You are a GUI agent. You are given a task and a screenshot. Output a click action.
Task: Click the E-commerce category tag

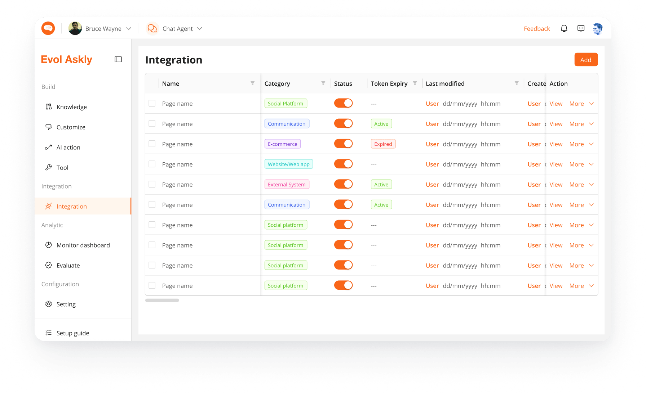(282, 144)
